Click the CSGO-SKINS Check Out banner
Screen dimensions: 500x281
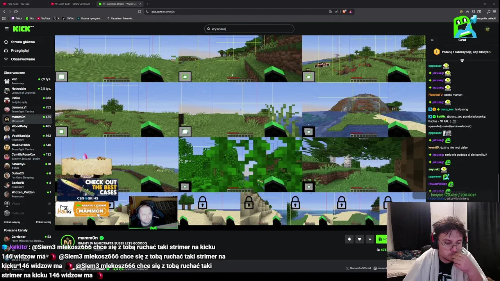click(87, 189)
